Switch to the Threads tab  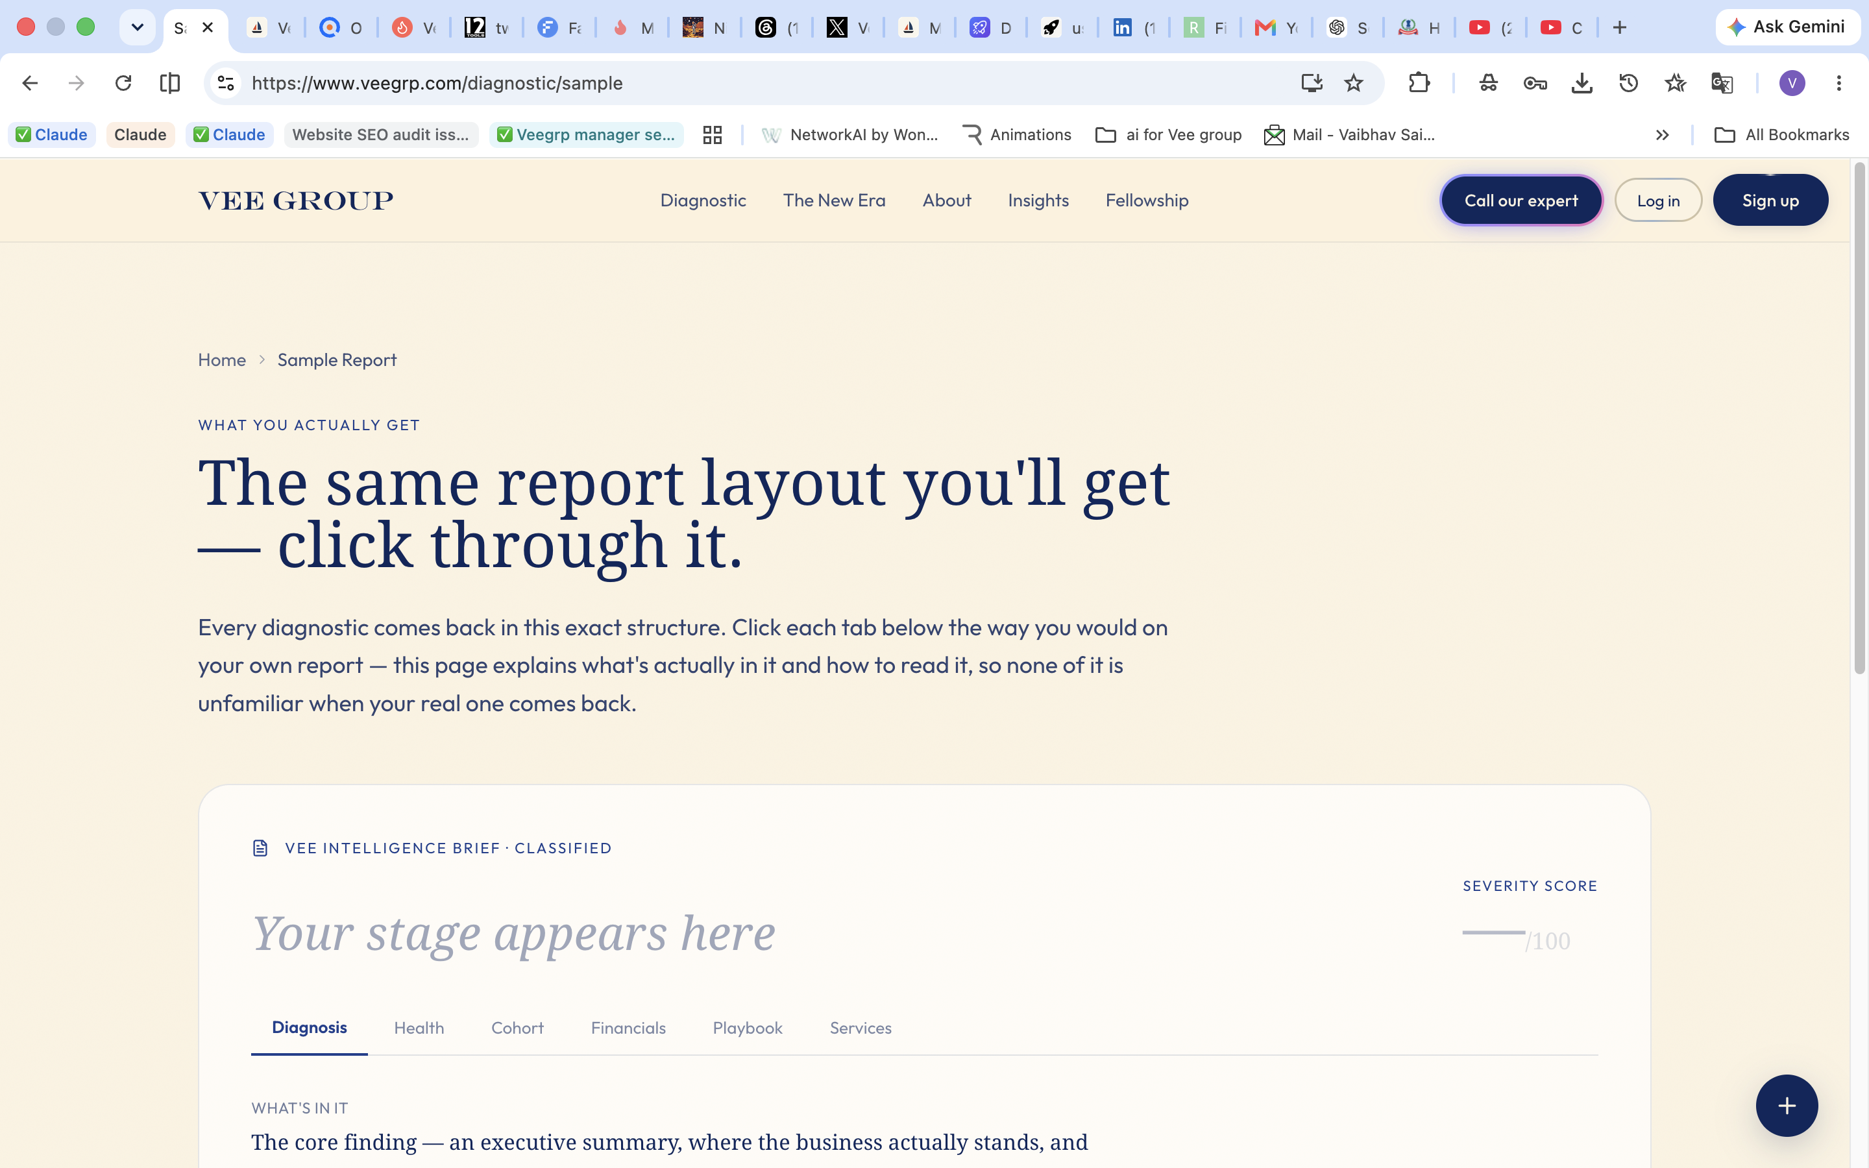tap(777, 28)
